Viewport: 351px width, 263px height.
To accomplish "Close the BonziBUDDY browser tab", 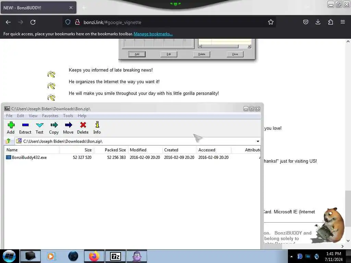I will click(x=71, y=8).
